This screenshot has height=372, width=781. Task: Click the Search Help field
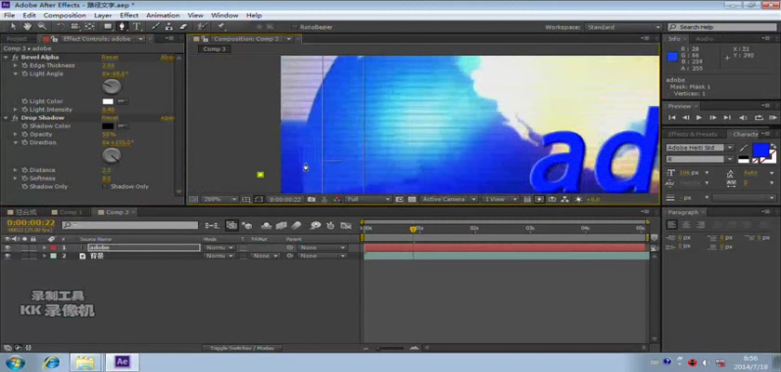(x=722, y=27)
